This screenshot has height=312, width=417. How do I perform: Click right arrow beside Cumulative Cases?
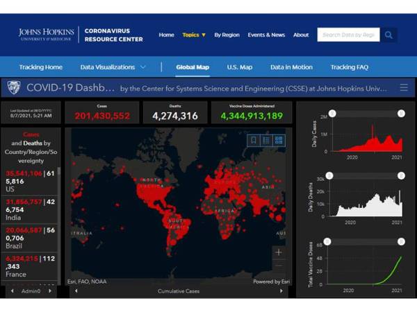point(281,291)
